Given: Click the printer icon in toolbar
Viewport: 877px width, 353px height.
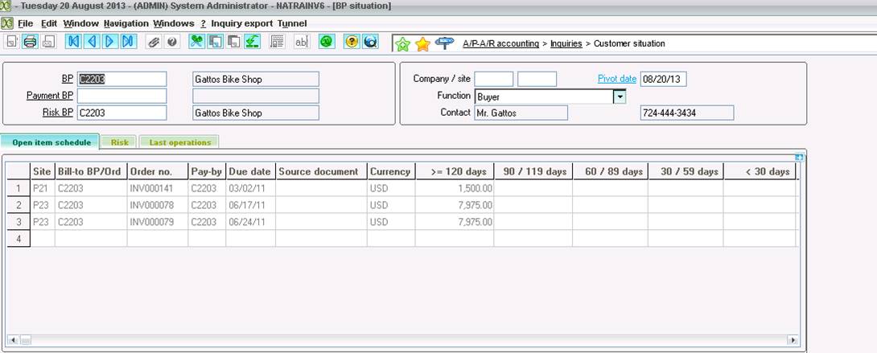Looking at the screenshot, I should [30, 42].
